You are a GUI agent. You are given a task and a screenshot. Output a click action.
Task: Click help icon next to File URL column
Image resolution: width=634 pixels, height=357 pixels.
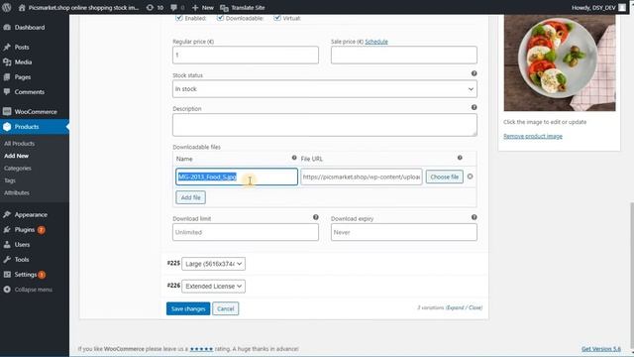(x=460, y=158)
